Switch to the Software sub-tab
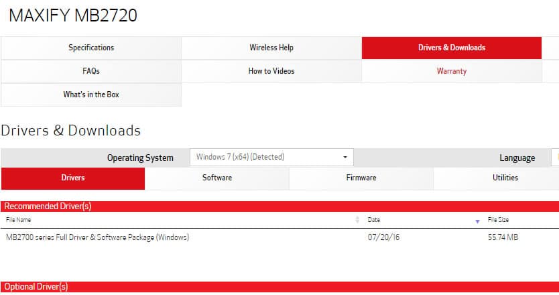This screenshot has height=295, width=559. (x=217, y=178)
